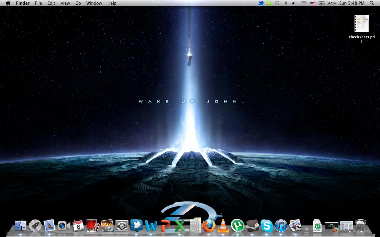Select the checksheet.pdf file on the desktop
Image resolution: width=380 pixels, height=237 pixels.
tap(362, 29)
